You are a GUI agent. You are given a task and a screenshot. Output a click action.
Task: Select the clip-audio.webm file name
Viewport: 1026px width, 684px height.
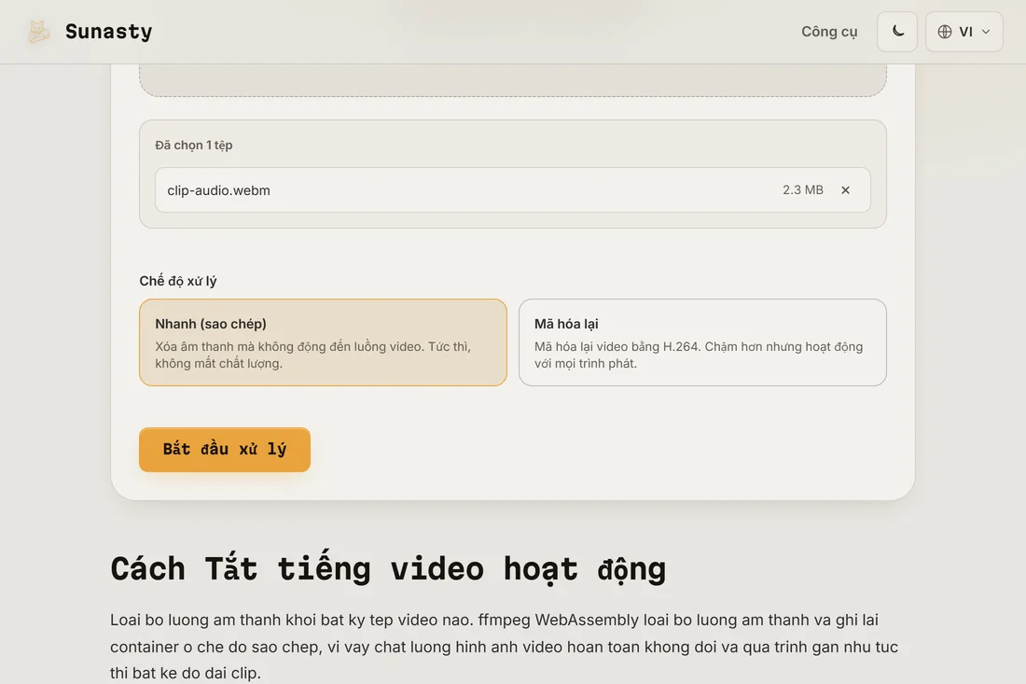(218, 190)
